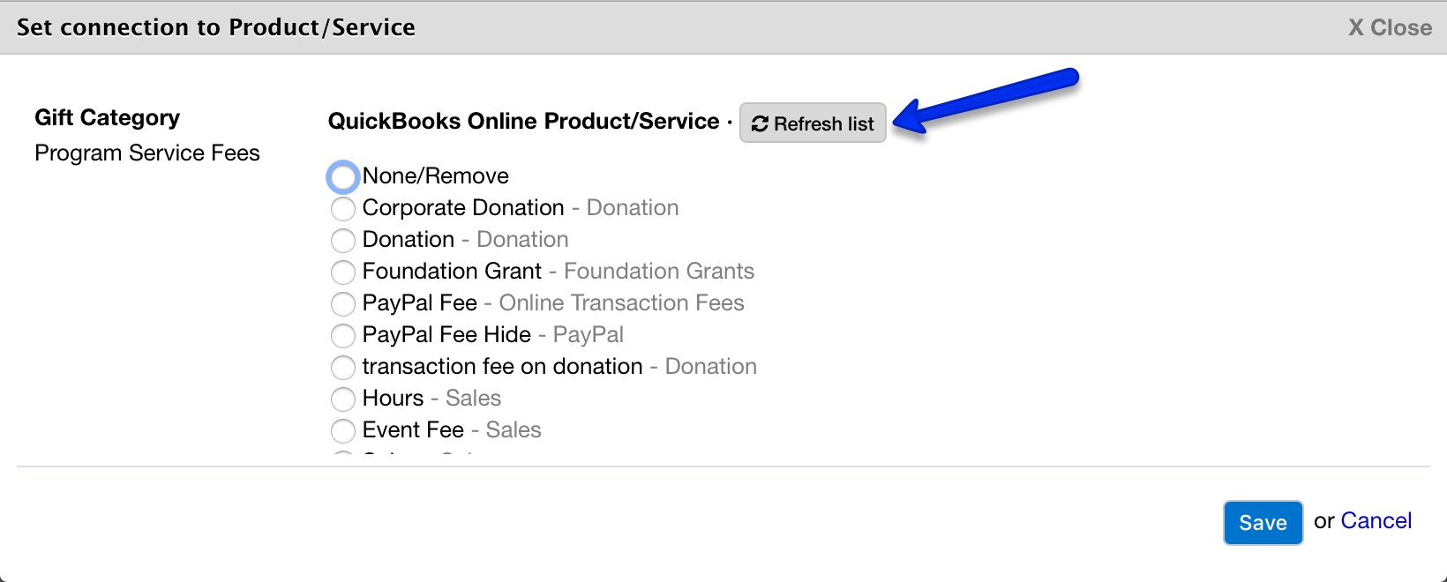The image size is (1447, 582).
Task: Save the Product/Service connection
Action: click(1263, 522)
